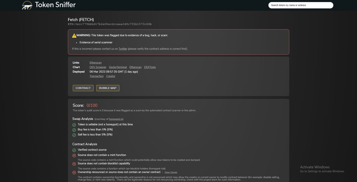Open GeckoTerminal chart link
The width and height of the screenshot is (357, 182).
click(118, 67)
